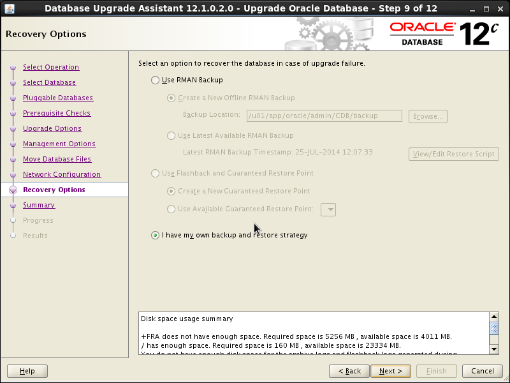Viewport: 510px width, 383px height.
Task: Jump to the Prerequisite Checks step
Action: click(x=57, y=113)
